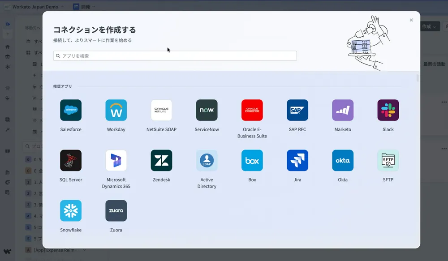Click the app search field
448x261 pixels.
[x=175, y=56]
